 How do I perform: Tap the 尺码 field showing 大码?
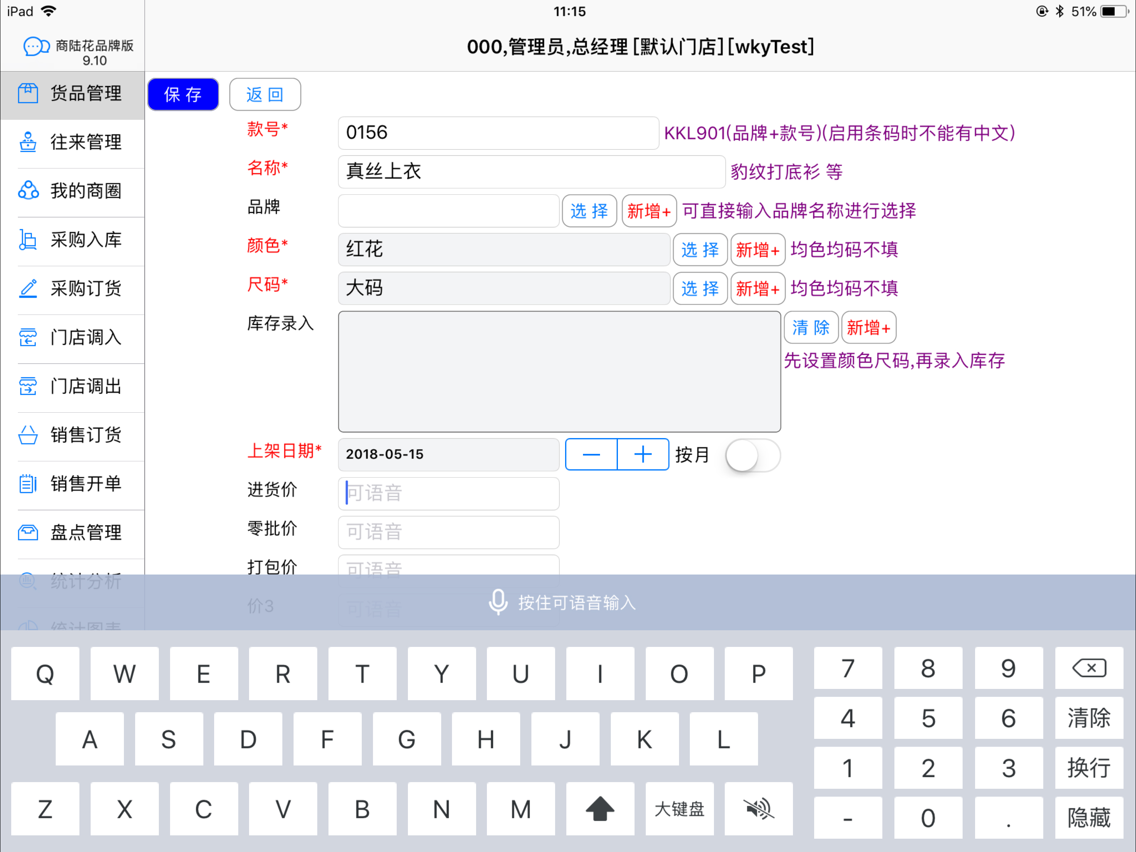click(x=504, y=288)
